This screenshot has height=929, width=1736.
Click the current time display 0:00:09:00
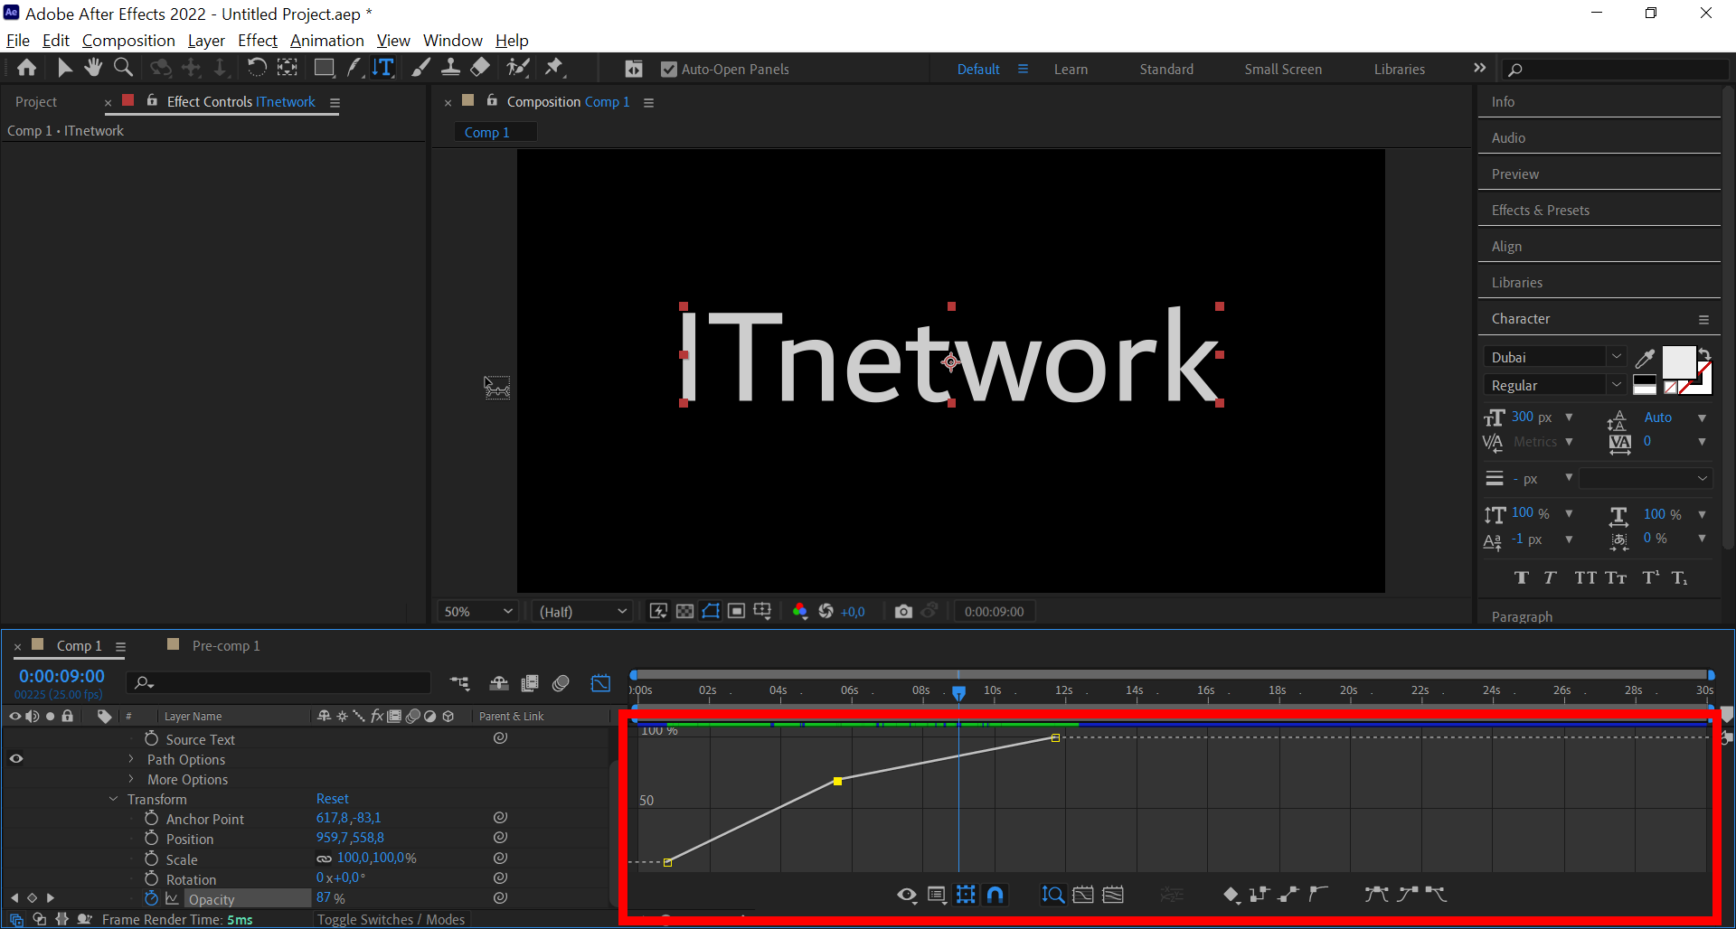tap(61, 675)
